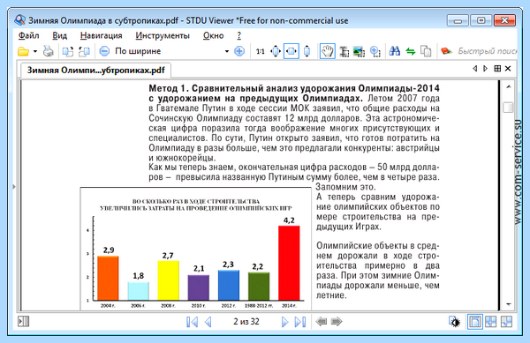Open the Навигация menu

coord(101,35)
